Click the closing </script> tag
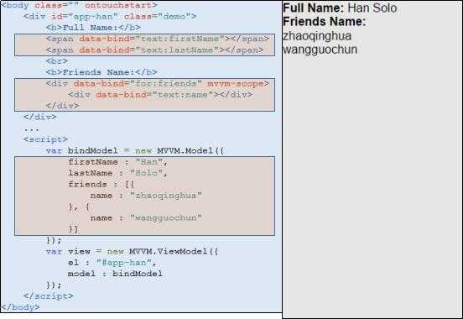The width and height of the screenshot is (463, 319). pyautogui.click(x=49, y=296)
